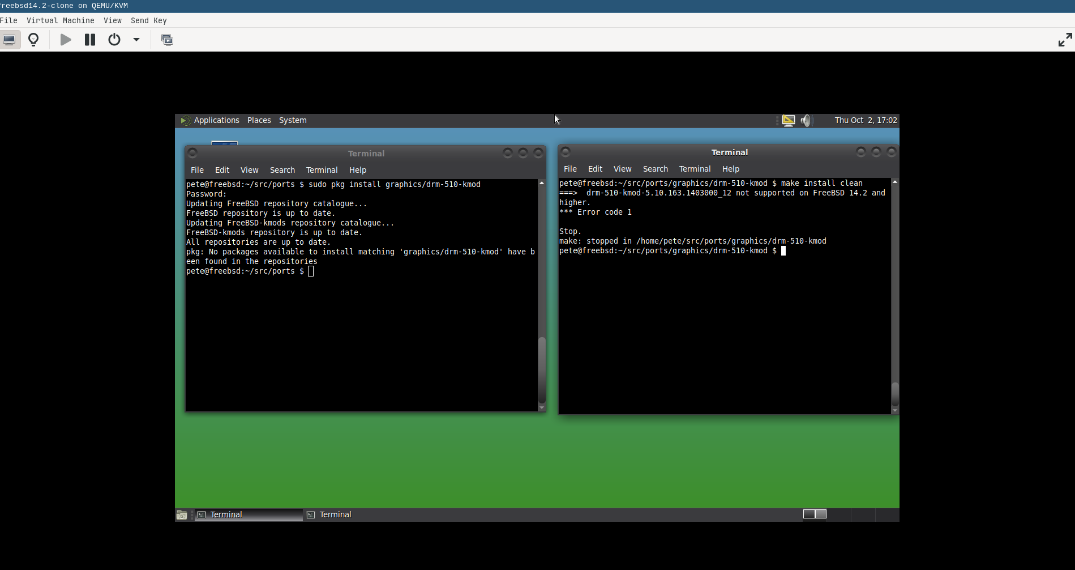The image size is (1075, 570).
Task: Switch to second workspace in switcher
Action: point(821,514)
